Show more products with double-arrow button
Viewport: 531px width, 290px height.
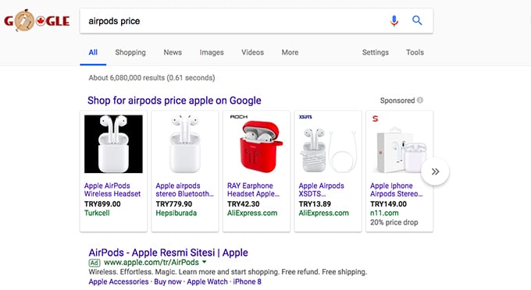(435, 172)
